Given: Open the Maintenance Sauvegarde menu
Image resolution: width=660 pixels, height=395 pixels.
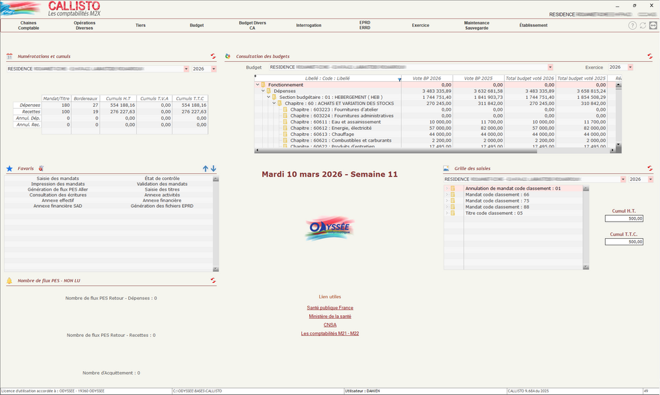Looking at the screenshot, I should [476, 26].
